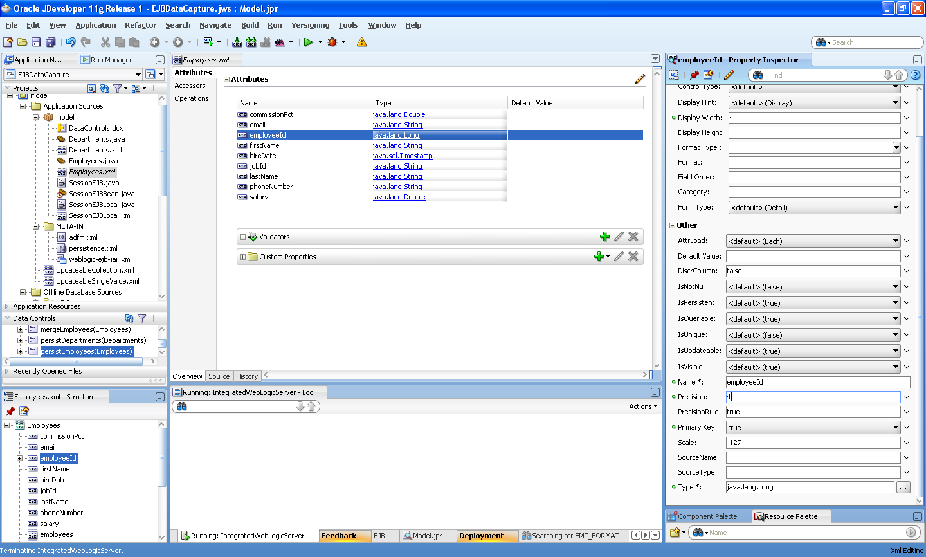The width and height of the screenshot is (926, 557).
Task: Refresh the Data Controls panel
Action: [x=128, y=318]
